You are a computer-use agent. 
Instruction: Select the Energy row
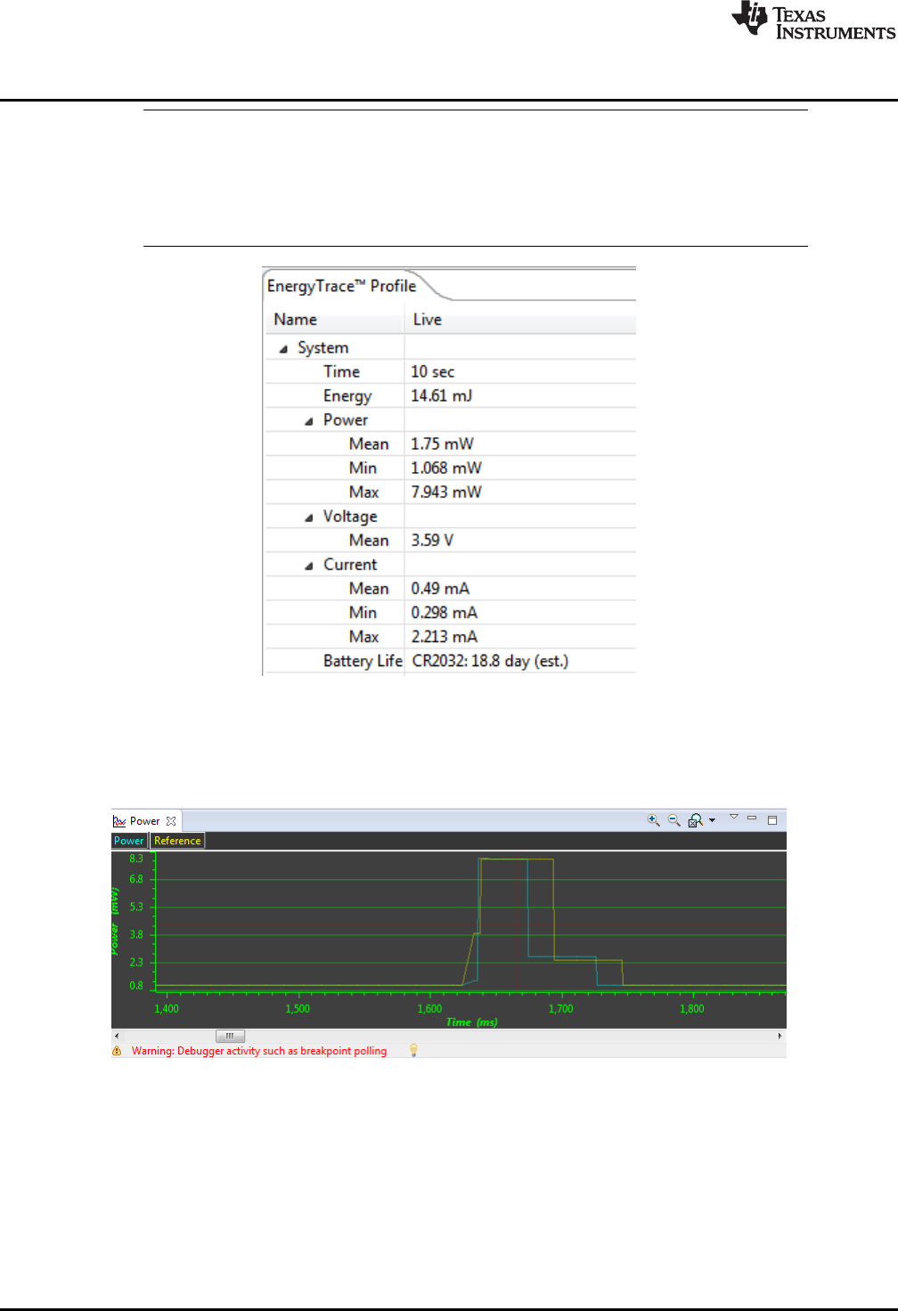point(451,395)
